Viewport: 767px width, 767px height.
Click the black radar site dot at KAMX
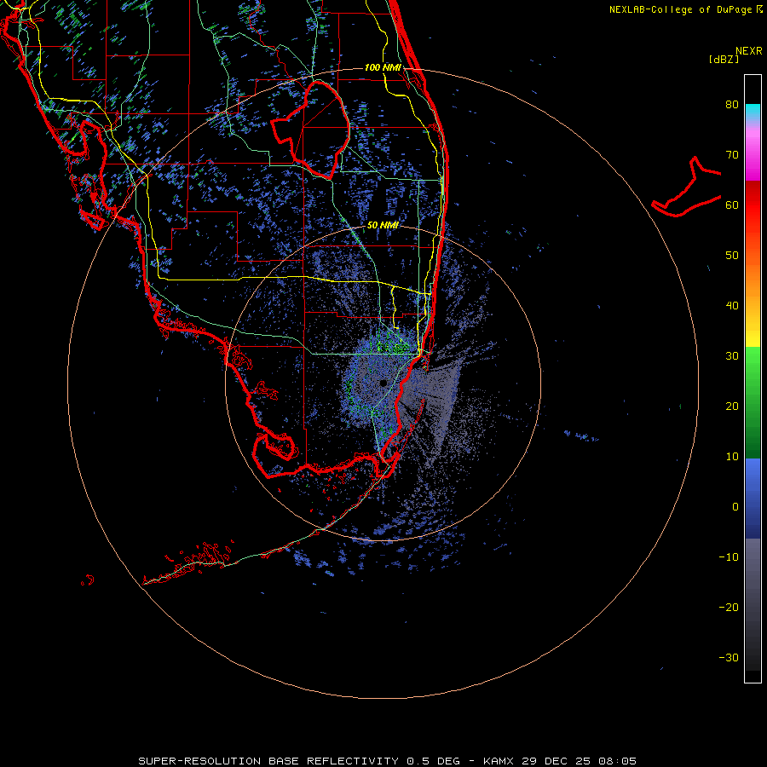383,383
